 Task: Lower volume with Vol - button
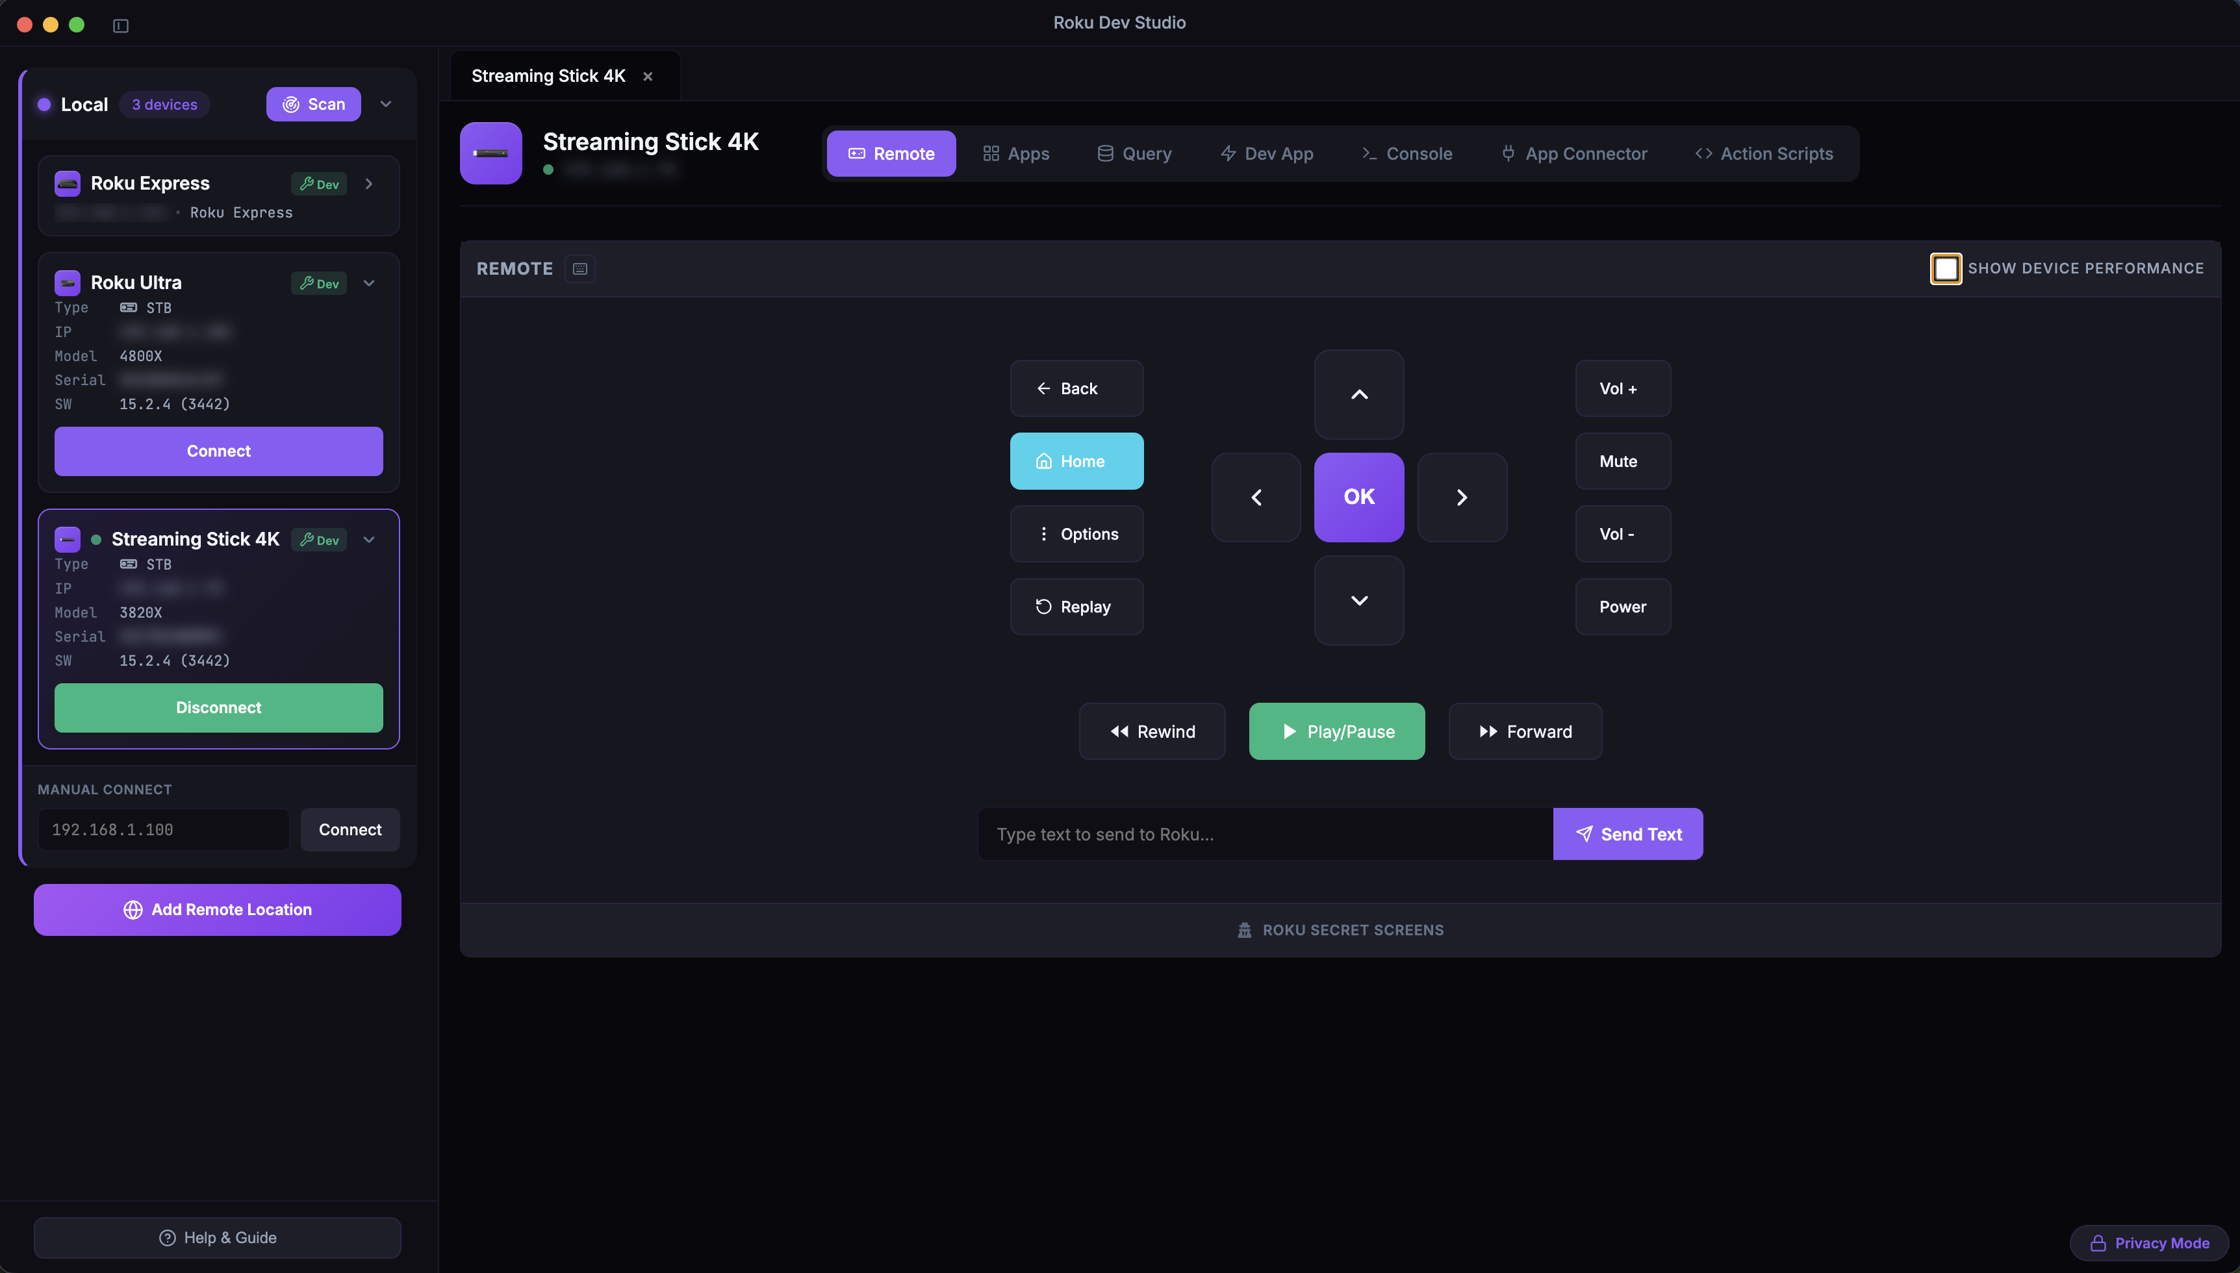(x=1623, y=534)
